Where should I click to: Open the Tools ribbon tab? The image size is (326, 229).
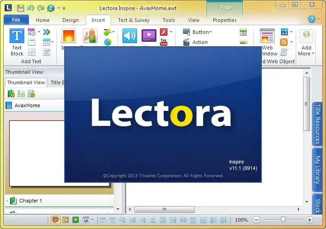(x=169, y=20)
